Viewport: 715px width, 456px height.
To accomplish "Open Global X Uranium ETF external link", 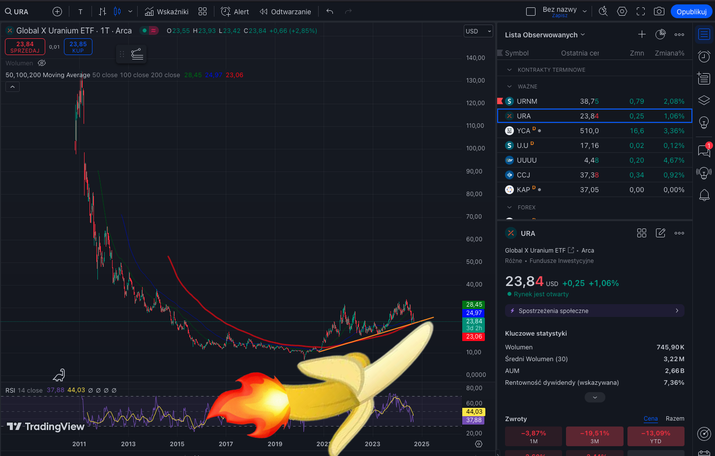I will (571, 250).
